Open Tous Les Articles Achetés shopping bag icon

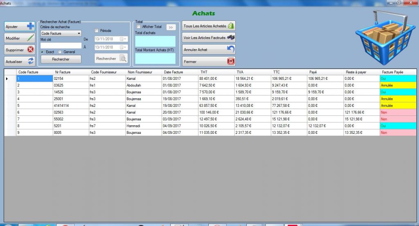coord(231,26)
